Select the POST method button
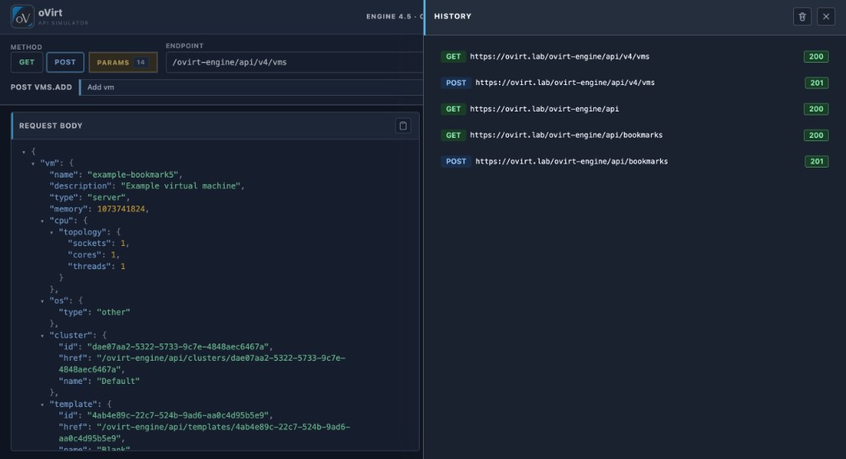Viewport: 846px width, 459px height. click(65, 62)
